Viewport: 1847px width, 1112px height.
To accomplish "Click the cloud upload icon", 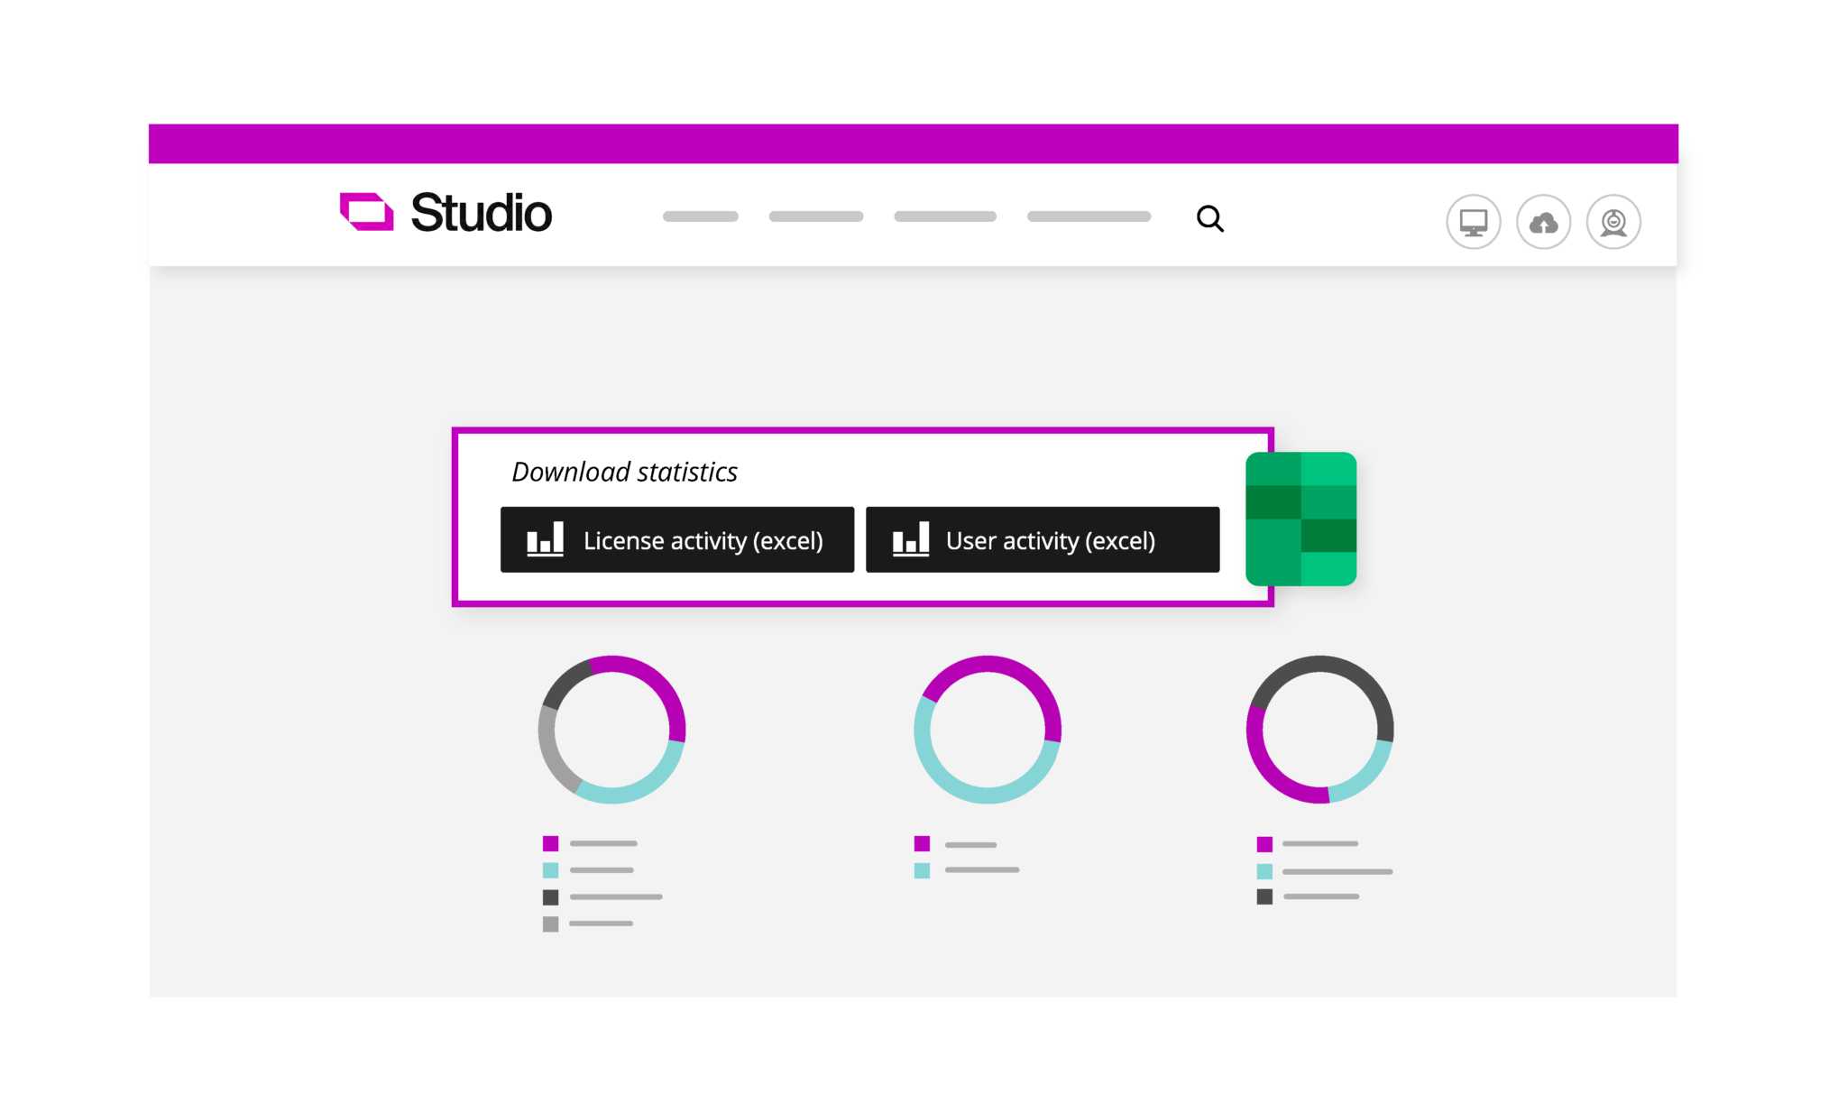I will 1544,222.
